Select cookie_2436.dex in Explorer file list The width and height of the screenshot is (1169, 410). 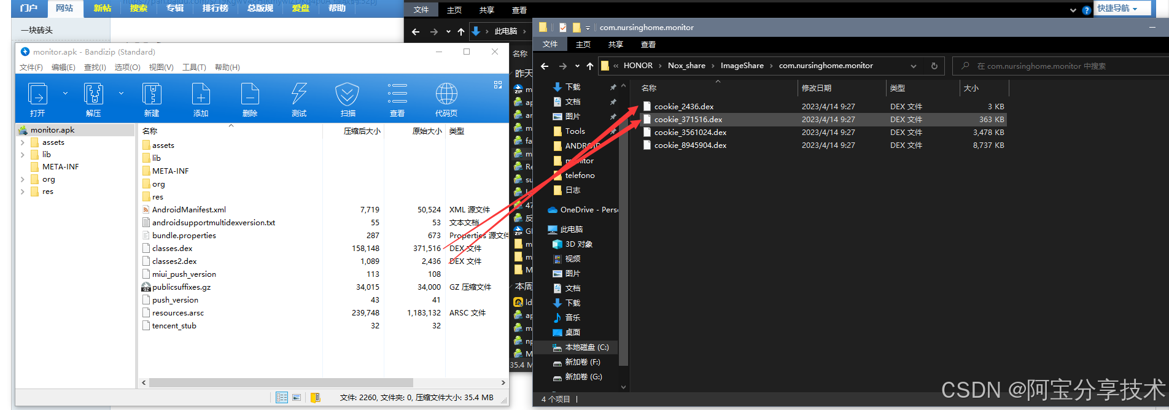684,107
